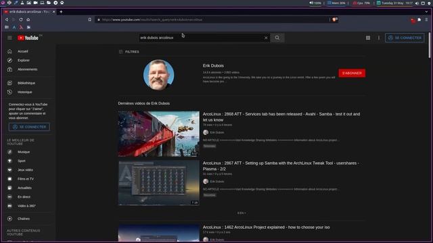Open the YouTube hamburger guide menu
Viewport: 433px width, 243px height.
[9, 38]
